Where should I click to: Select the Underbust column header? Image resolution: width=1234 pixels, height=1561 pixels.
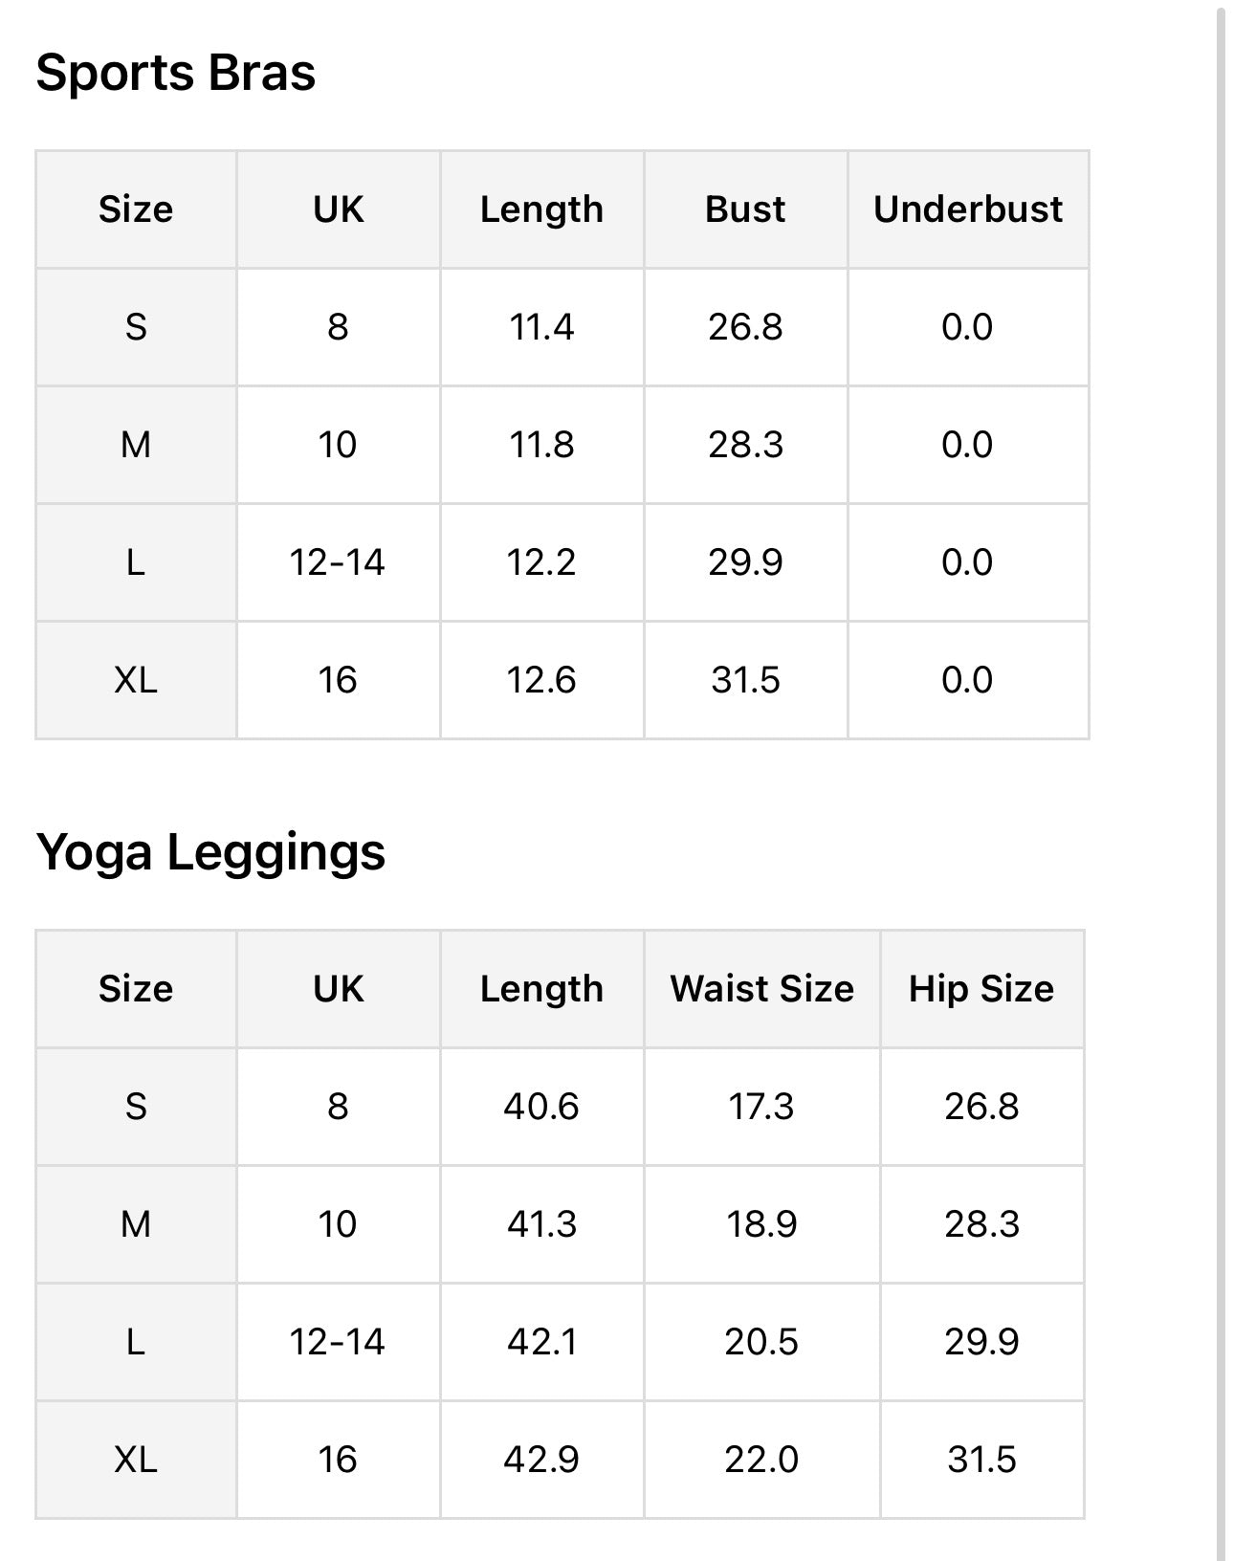pyautogui.click(x=967, y=209)
